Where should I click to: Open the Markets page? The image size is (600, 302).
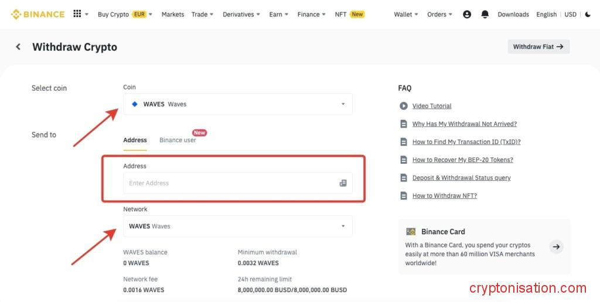172,14
